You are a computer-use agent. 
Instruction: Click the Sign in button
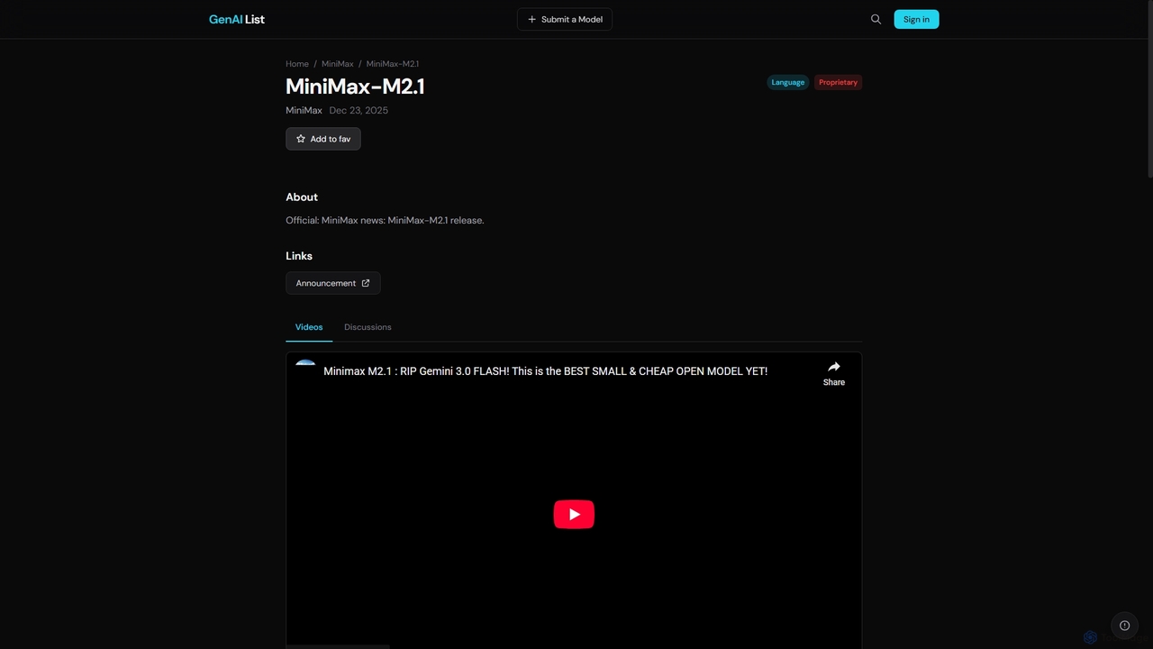coord(916,19)
